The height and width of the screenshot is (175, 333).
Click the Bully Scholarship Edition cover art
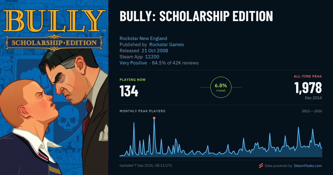54,87
